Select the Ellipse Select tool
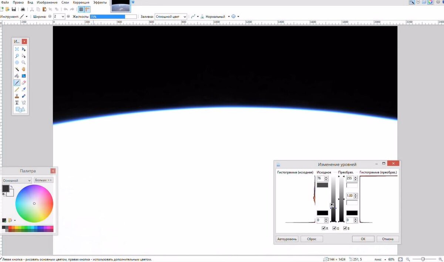Screen dimensions: 444x262 17,62
